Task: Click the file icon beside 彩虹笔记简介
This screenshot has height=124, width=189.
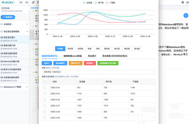Action: [x=2, y=37]
